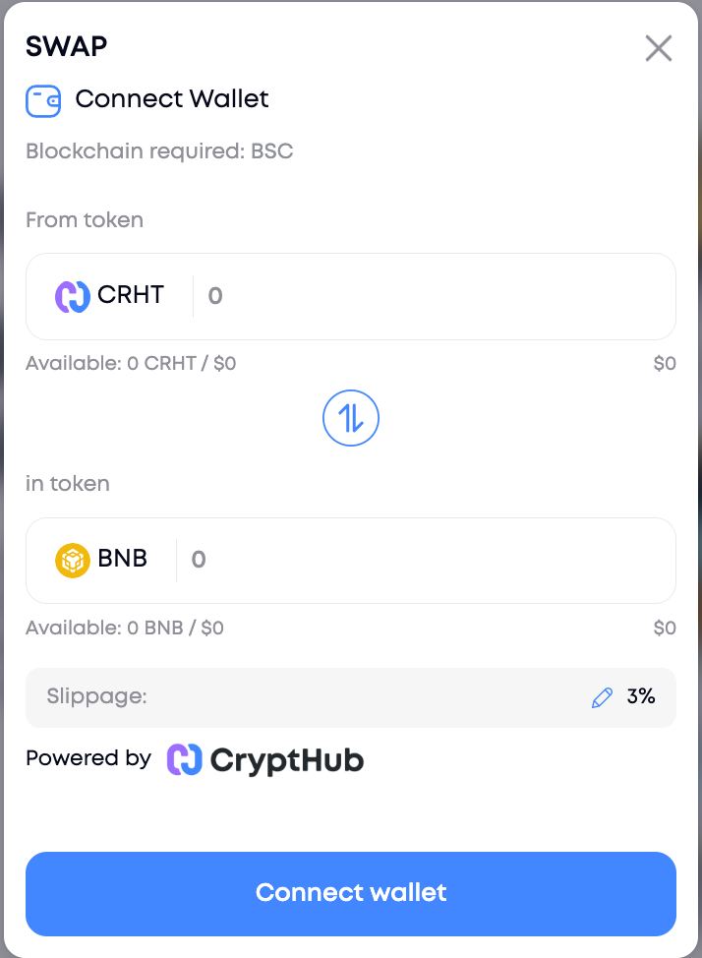Screen dimensions: 702x958
Task: Click the wallet icon beside Connect Wallet
Action: (x=43, y=99)
